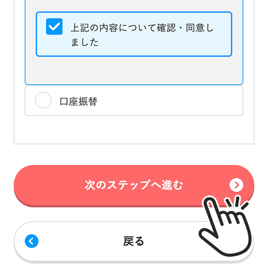Click the 次のステップへ進む text label
268x274 pixels.
coord(134,185)
